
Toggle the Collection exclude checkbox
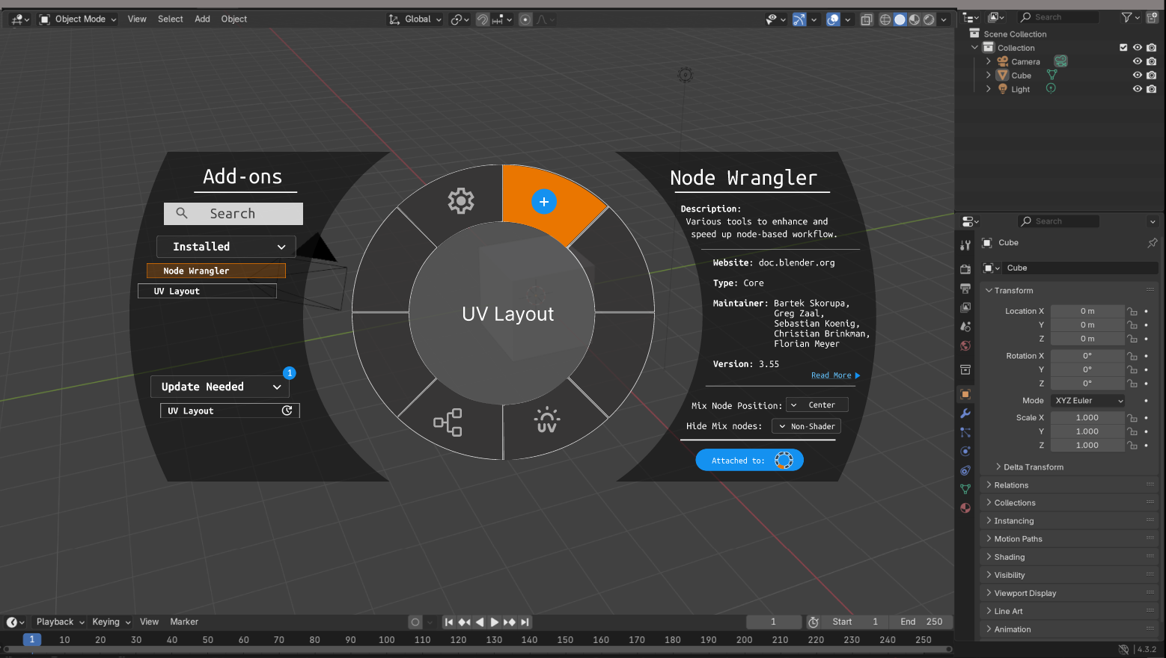coord(1123,48)
